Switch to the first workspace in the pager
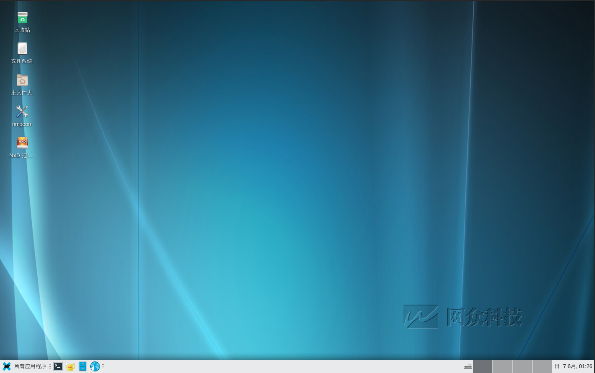Screen dimensions: 595x373 tap(483, 366)
